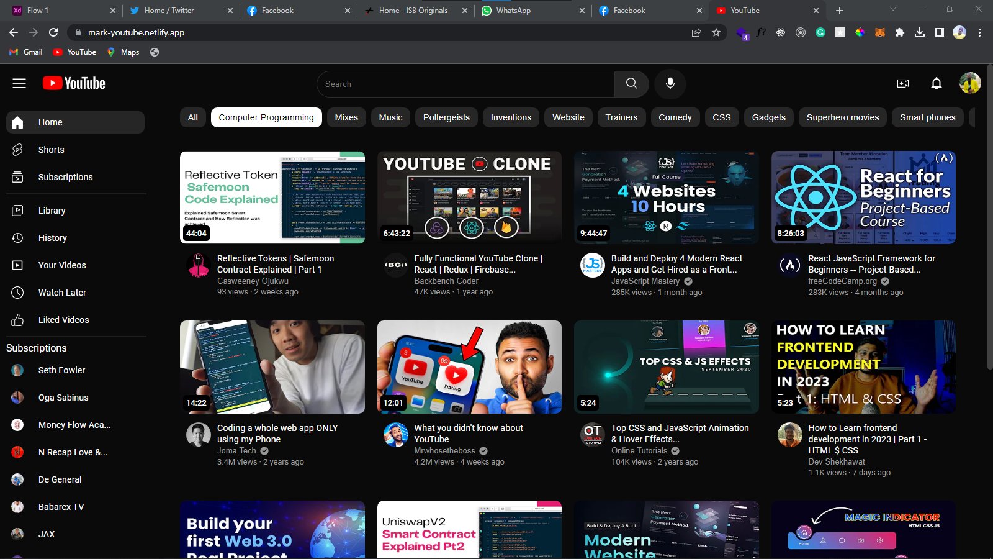Click the YouTube logo
This screenshot has height=559, width=993.
[x=74, y=83]
